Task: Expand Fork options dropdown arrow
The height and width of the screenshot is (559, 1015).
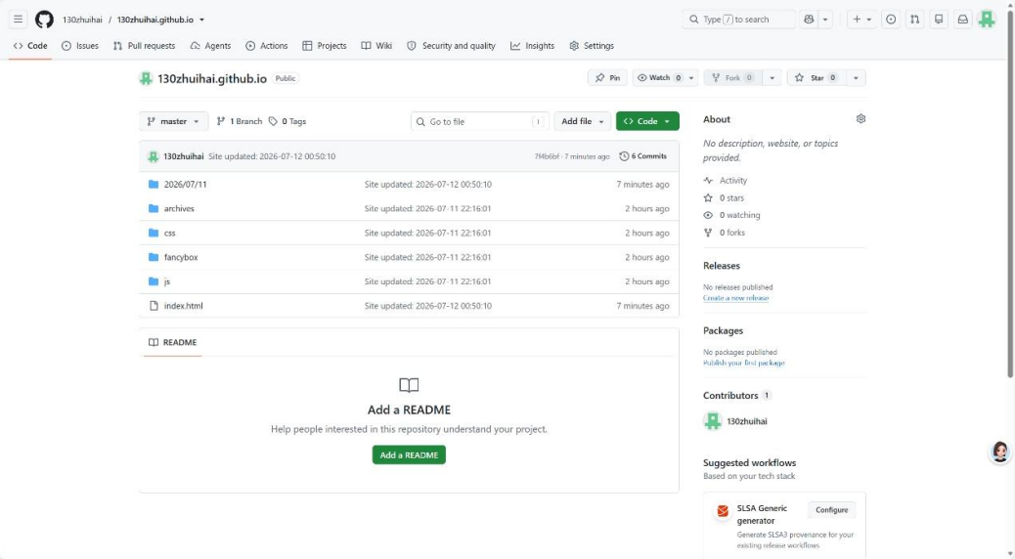Action: tap(772, 77)
